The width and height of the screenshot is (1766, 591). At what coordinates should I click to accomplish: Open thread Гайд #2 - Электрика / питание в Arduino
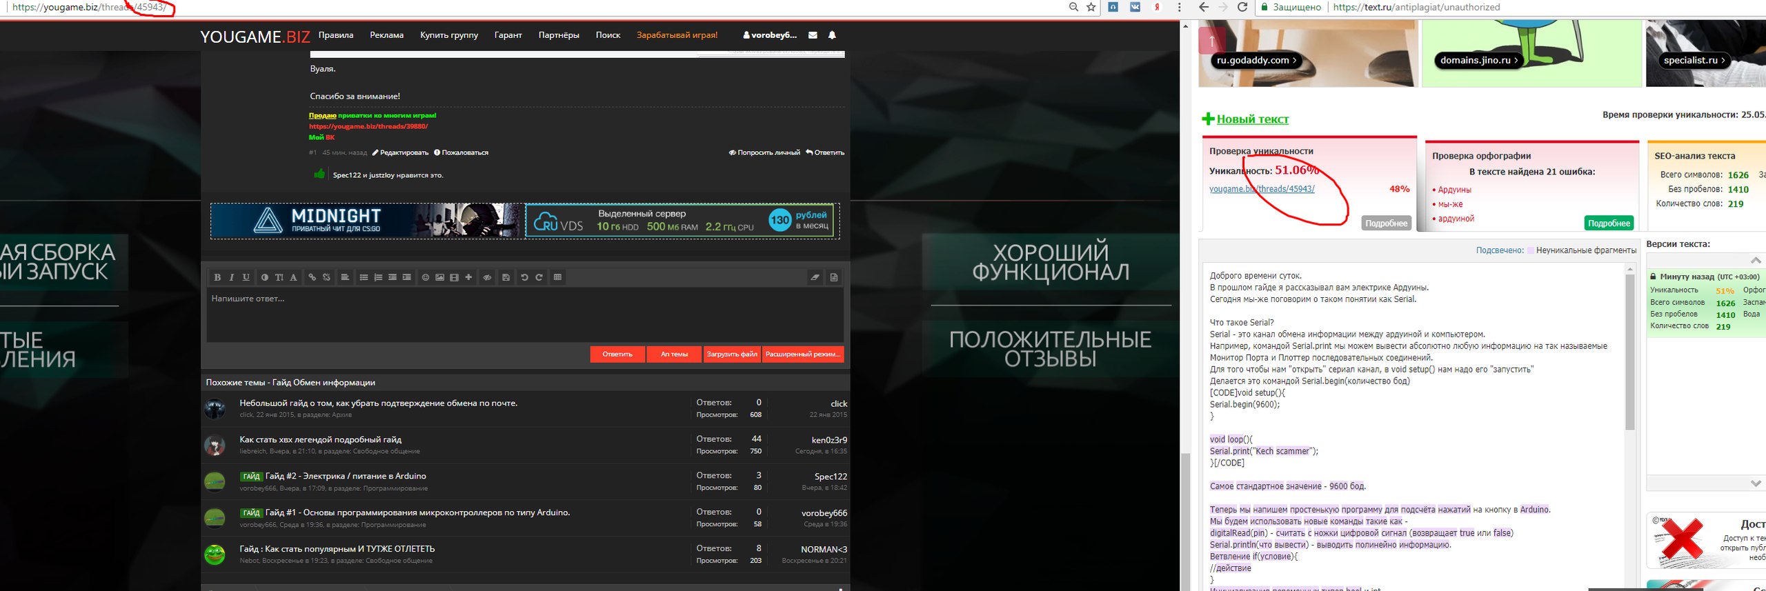pyautogui.click(x=346, y=476)
